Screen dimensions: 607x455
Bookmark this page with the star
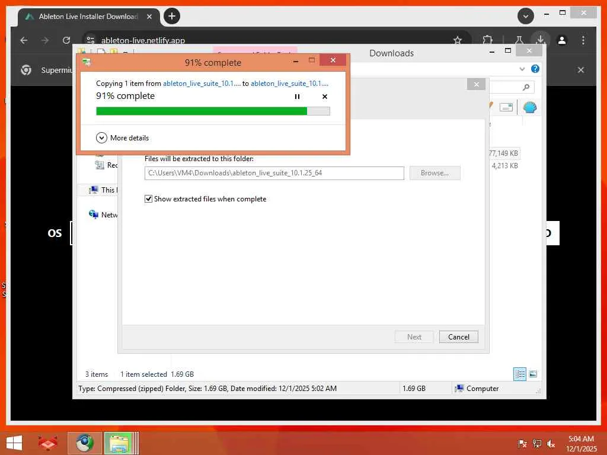[458, 40]
